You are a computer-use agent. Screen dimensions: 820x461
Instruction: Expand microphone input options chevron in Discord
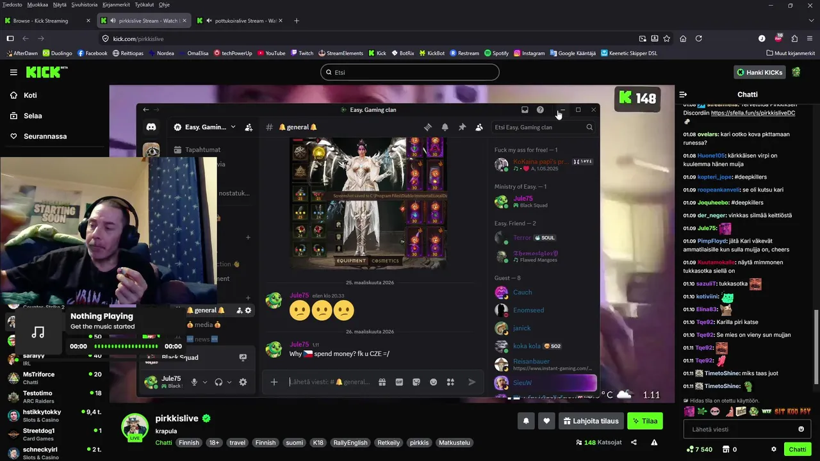click(205, 382)
